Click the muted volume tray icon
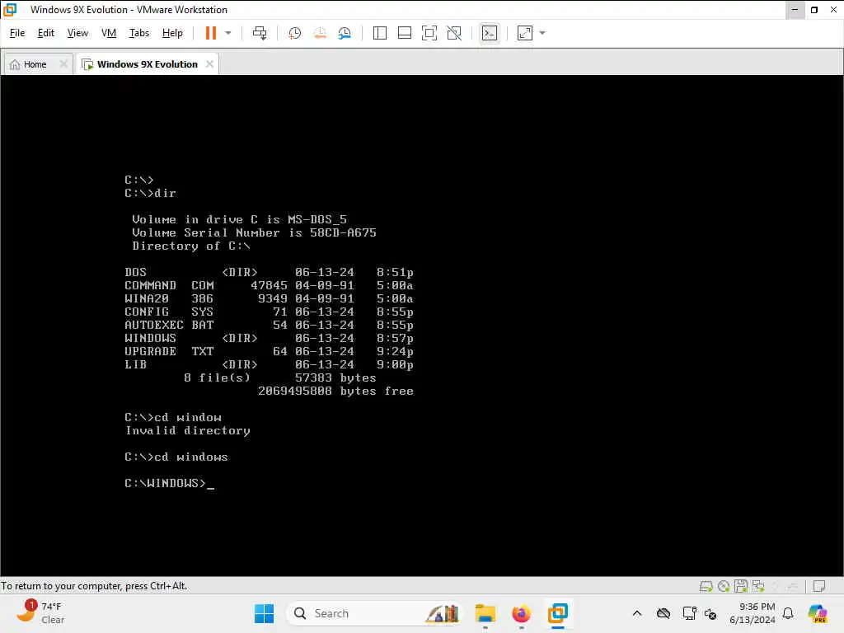The height and width of the screenshot is (633, 844). point(710,613)
